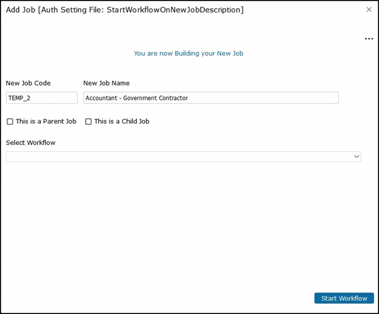Click the 'Select Workflow' label
Image resolution: width=379 pixels, height=314 pixels.
pyautogui.click(x=30, y=143)
